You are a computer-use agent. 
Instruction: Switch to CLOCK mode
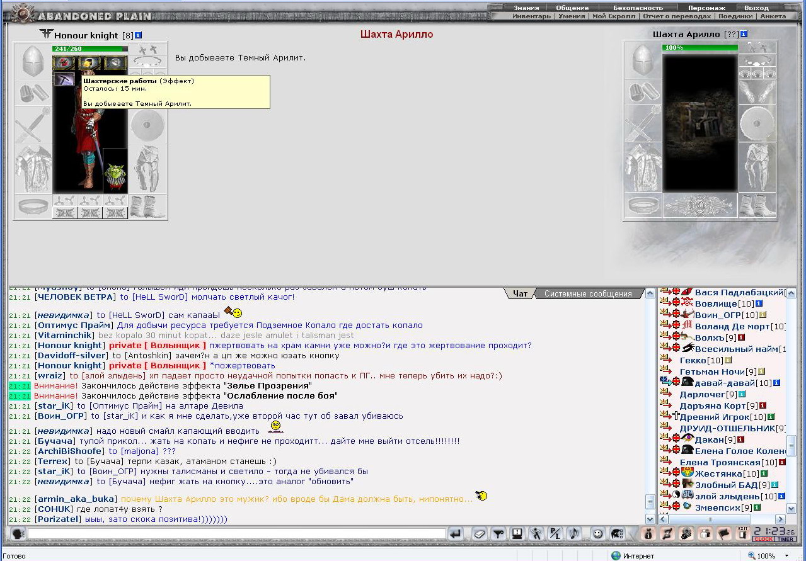click(764, 539)
